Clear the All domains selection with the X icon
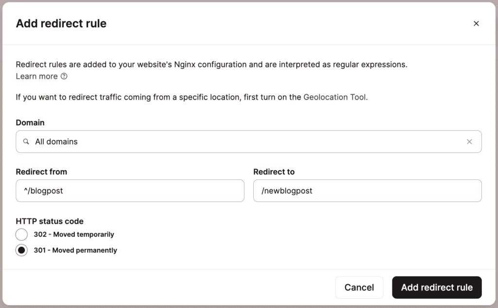498x308 pixels. tap(469, 141)
